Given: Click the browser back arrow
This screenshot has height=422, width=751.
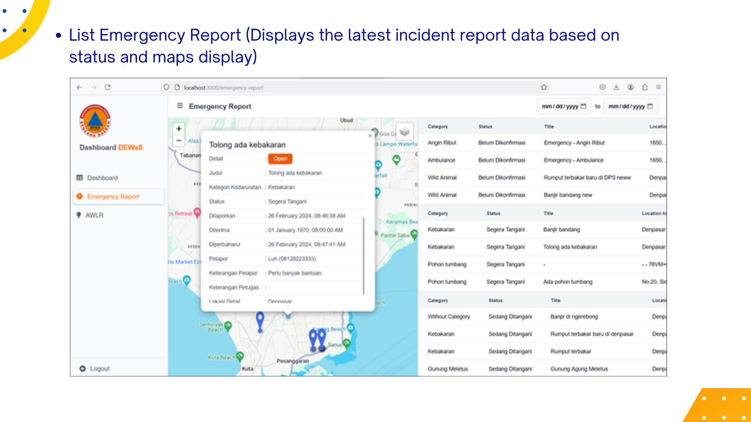Looking at the screenshot, I should point(80,88).
